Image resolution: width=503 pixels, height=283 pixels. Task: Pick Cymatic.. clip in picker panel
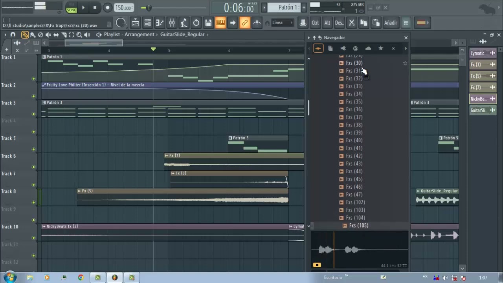[x=483, y=53]
